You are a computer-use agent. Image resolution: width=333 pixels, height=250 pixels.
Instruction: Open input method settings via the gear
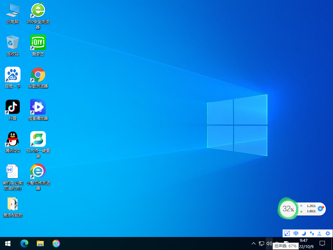tap(328, 233)
